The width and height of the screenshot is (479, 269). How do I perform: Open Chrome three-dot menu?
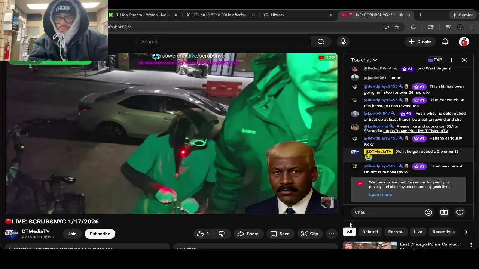pos(472,27)
